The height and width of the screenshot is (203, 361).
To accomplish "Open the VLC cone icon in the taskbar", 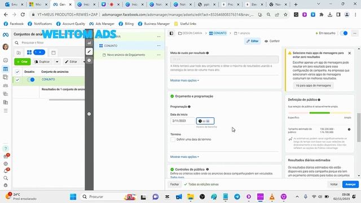I will pyautogui.click(x=272, y=197).
